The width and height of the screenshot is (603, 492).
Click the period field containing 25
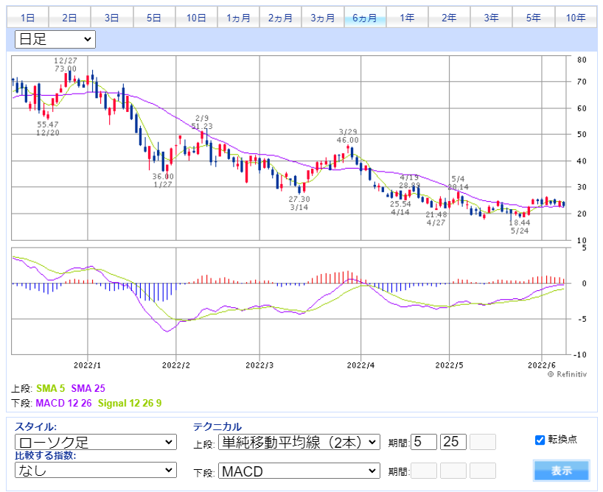tap(453, 442)
